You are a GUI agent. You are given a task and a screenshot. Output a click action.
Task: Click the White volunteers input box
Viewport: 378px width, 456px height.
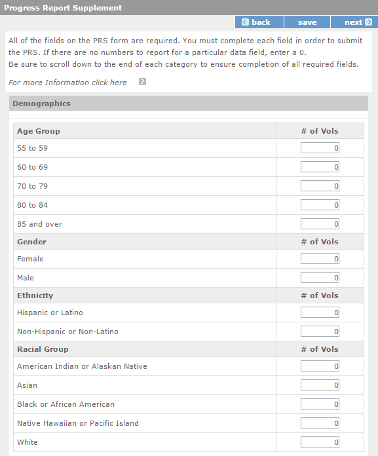point(320,442)
